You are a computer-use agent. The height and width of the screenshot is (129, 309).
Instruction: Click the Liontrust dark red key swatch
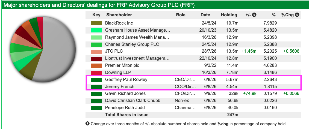point(96,58)
